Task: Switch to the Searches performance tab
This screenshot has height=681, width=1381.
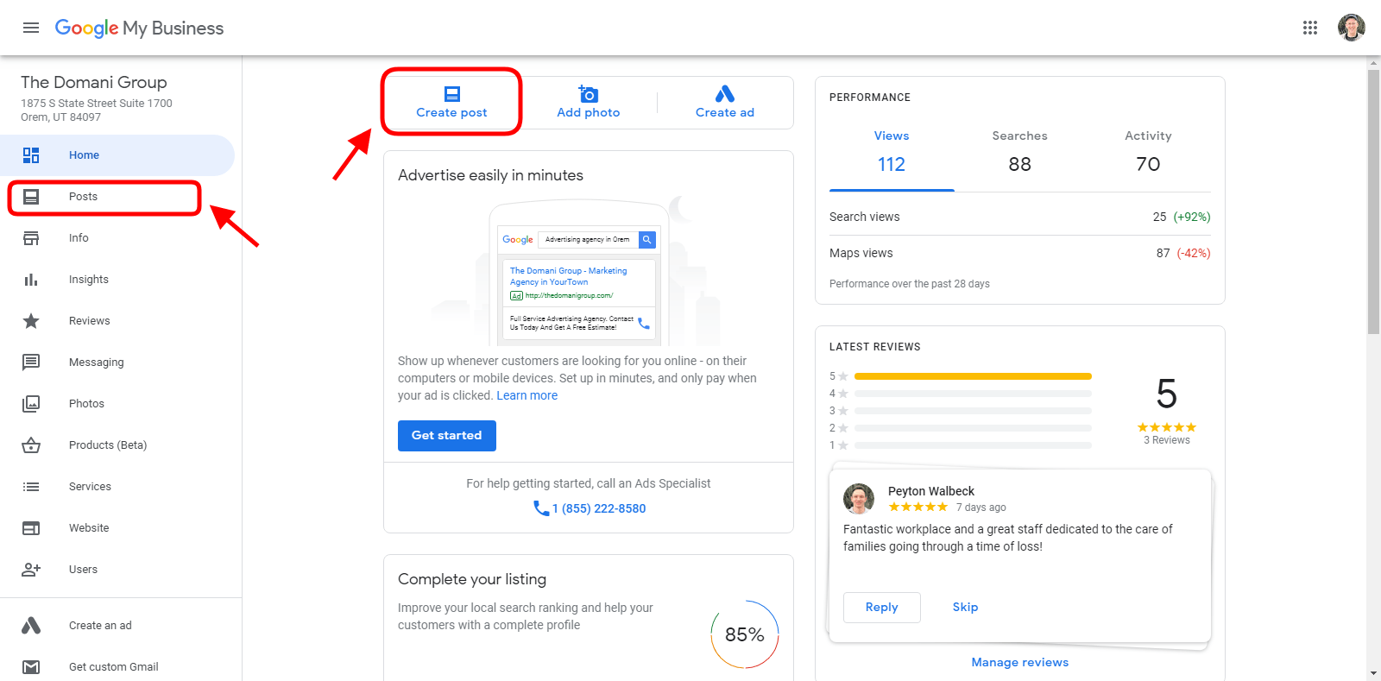Action: [1019, 152]
